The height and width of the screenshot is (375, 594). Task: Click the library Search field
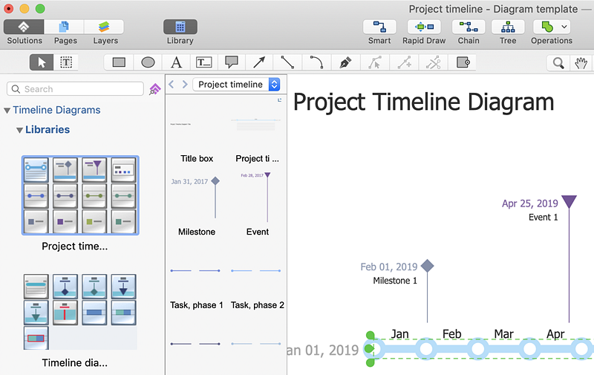tap(76, 89)
